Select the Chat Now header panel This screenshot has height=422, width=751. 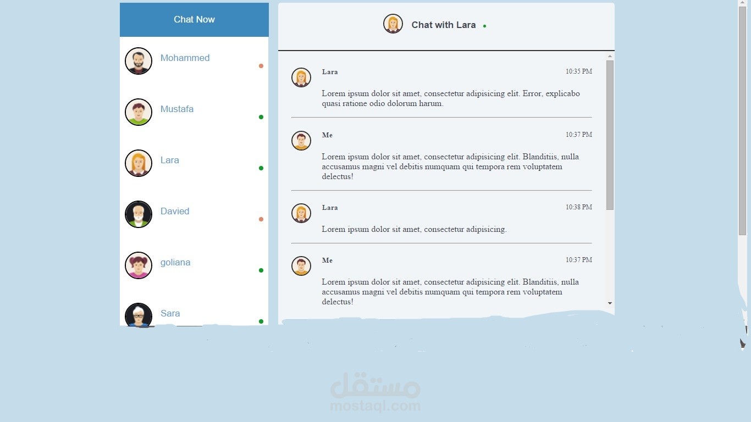[194, 19]
